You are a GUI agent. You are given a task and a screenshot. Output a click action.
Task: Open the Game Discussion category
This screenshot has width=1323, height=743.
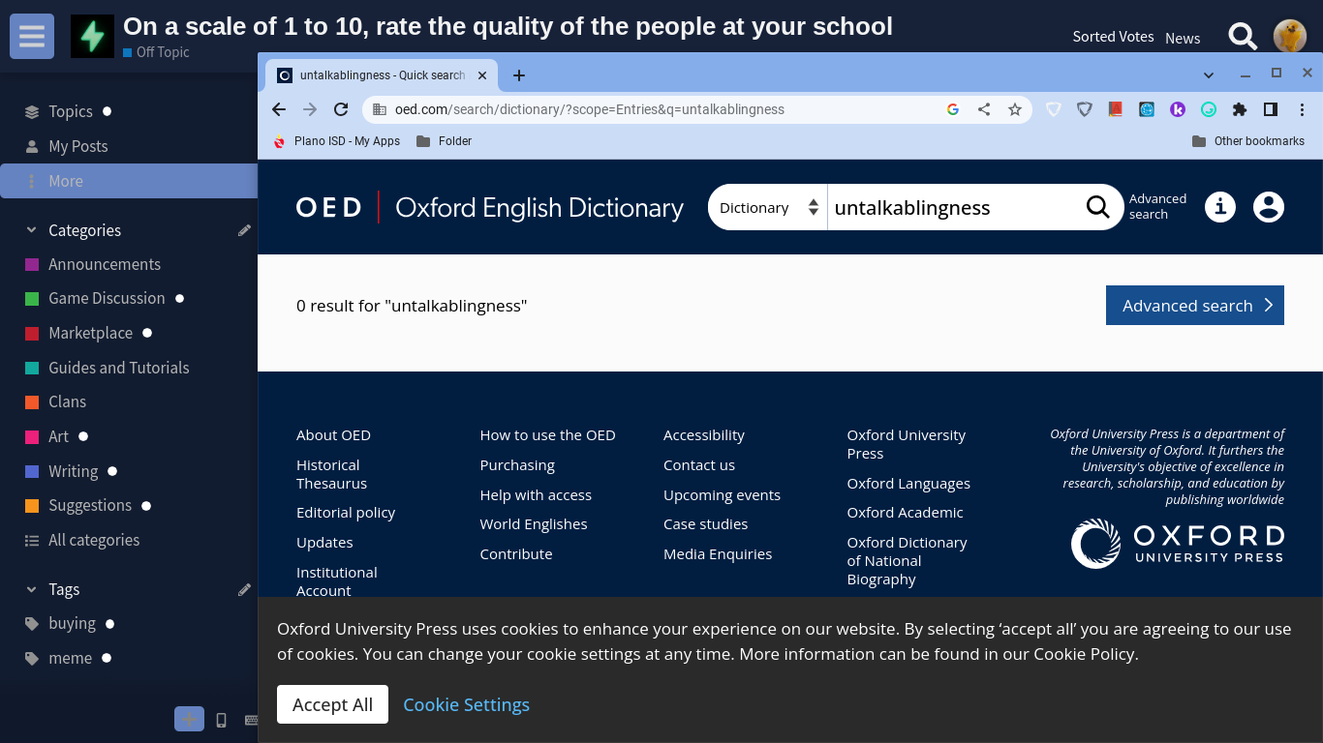[107, 298]
